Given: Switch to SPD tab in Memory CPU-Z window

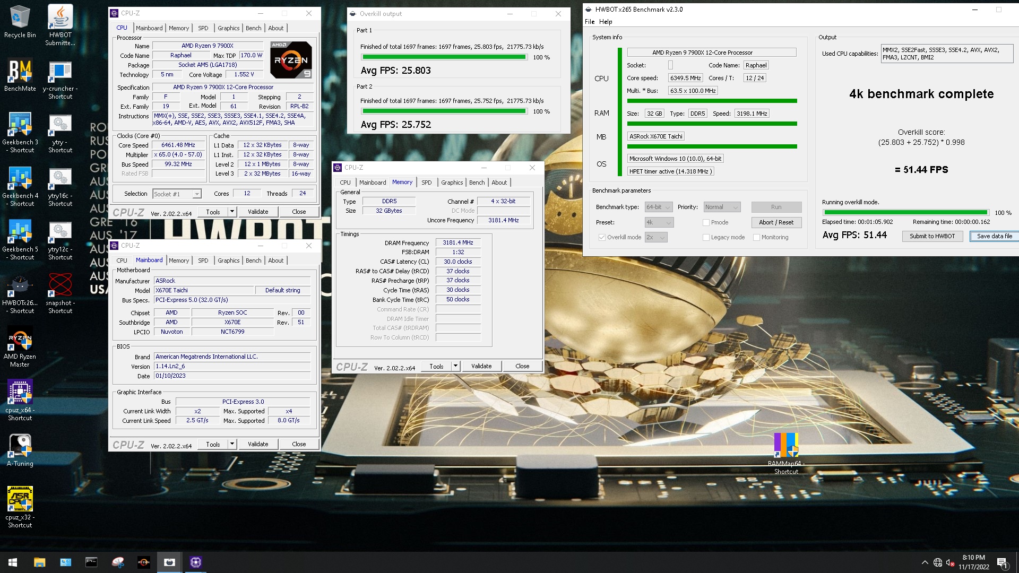Looking at the screenshot, I should click(x=426, y=183).
